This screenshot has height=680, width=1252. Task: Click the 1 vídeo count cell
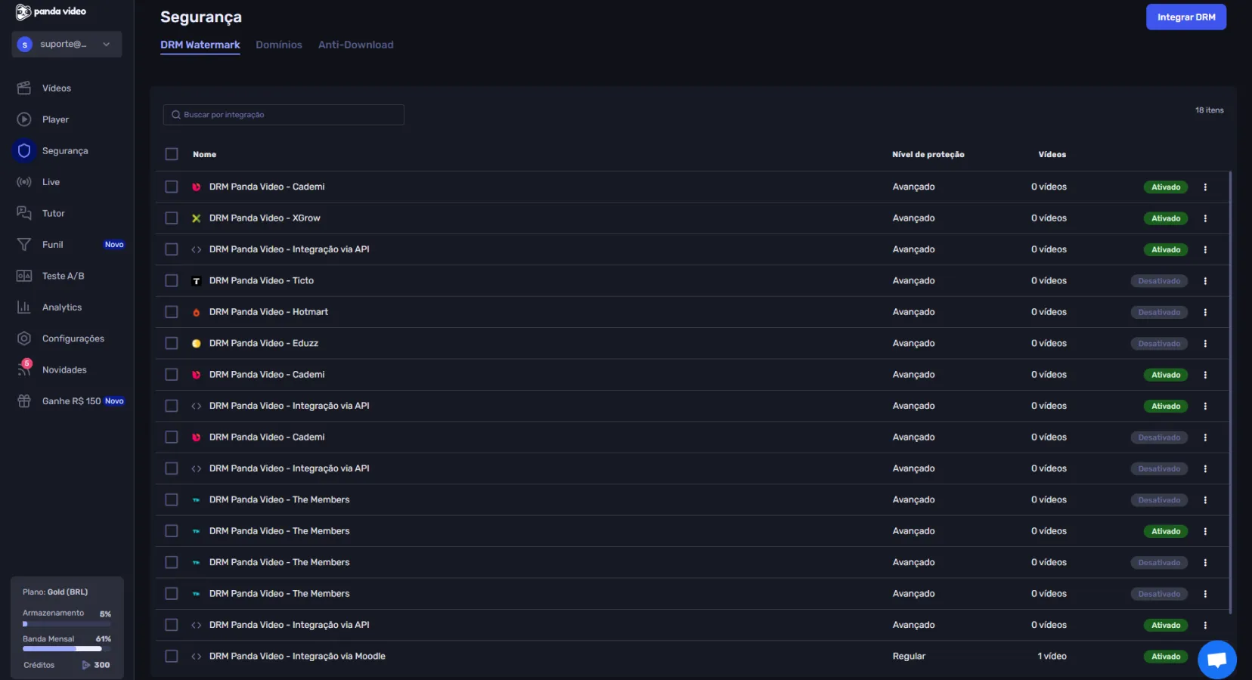1052,657
